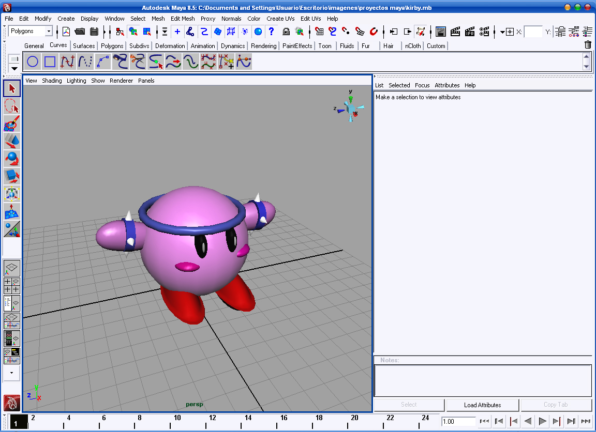
Task: Switch to four view layout
Action: (12, 286)
